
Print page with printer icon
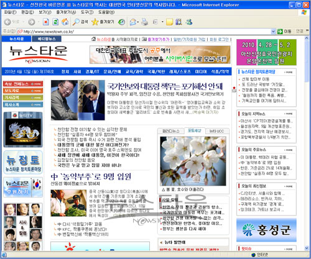(x=145, y=22)
